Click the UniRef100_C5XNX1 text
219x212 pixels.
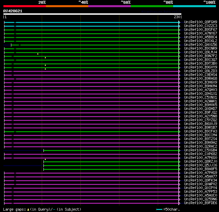click(x=201, y=98)
